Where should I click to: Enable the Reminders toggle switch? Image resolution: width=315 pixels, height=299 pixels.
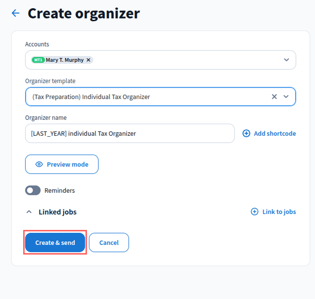33,190
